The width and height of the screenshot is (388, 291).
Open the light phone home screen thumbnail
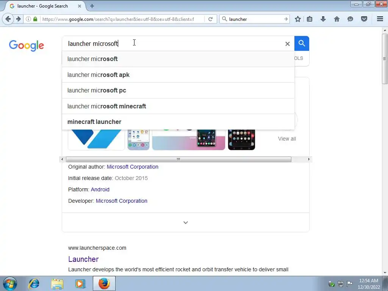138,140
